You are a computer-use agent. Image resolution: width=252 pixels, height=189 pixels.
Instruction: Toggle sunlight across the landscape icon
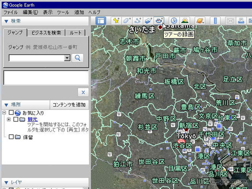pos(185,21)
